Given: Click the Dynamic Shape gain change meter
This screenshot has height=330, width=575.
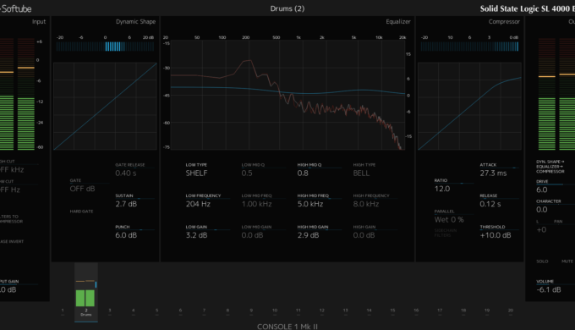Looking at the screenshot, I should pos(105,47).
